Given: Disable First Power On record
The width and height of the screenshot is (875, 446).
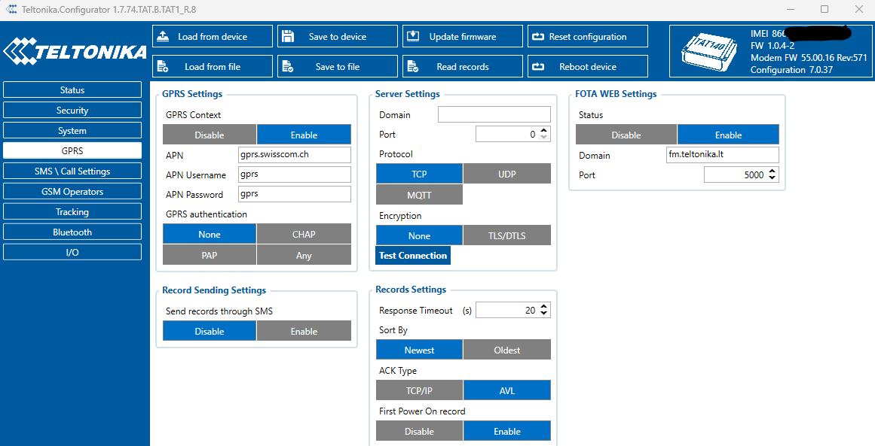Looking at the screenshot, I should (x=419, y=431).
